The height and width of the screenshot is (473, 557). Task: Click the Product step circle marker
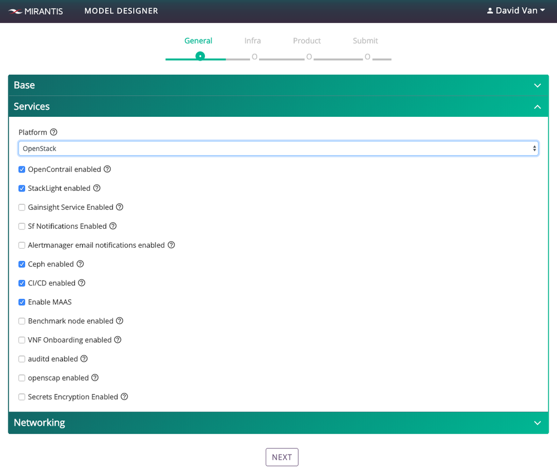point(309,57)
